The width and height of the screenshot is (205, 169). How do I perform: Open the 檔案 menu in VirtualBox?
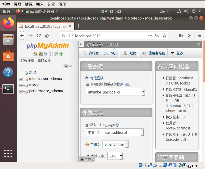point(6,4)
